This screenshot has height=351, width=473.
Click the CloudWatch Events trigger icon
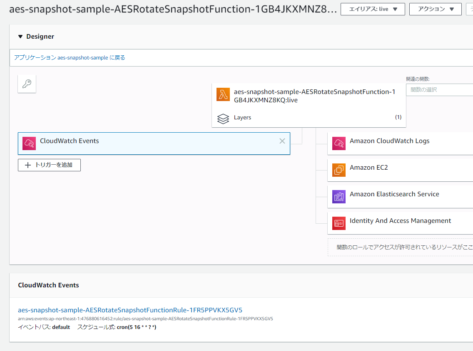[29, 143]
